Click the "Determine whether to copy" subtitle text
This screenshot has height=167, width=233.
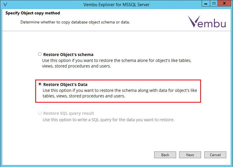(75, 22)
